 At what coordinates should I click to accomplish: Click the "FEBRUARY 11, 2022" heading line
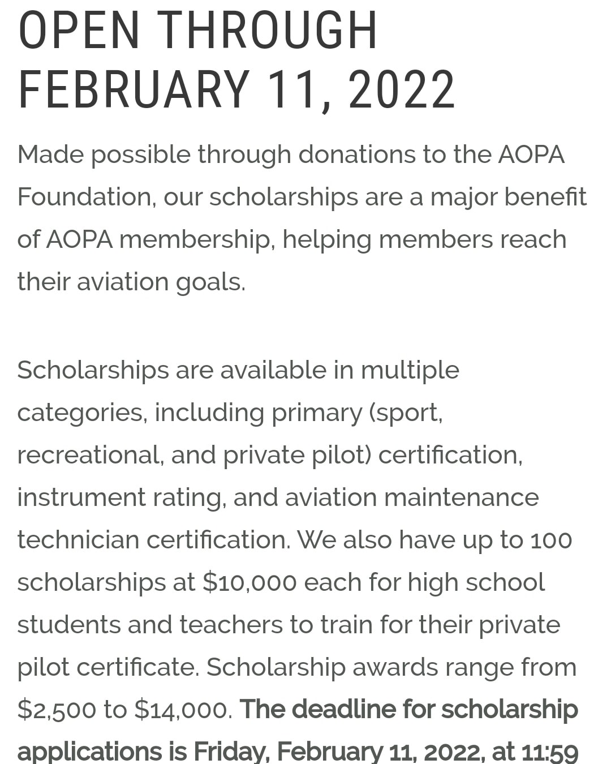click(x=236, y=89)
